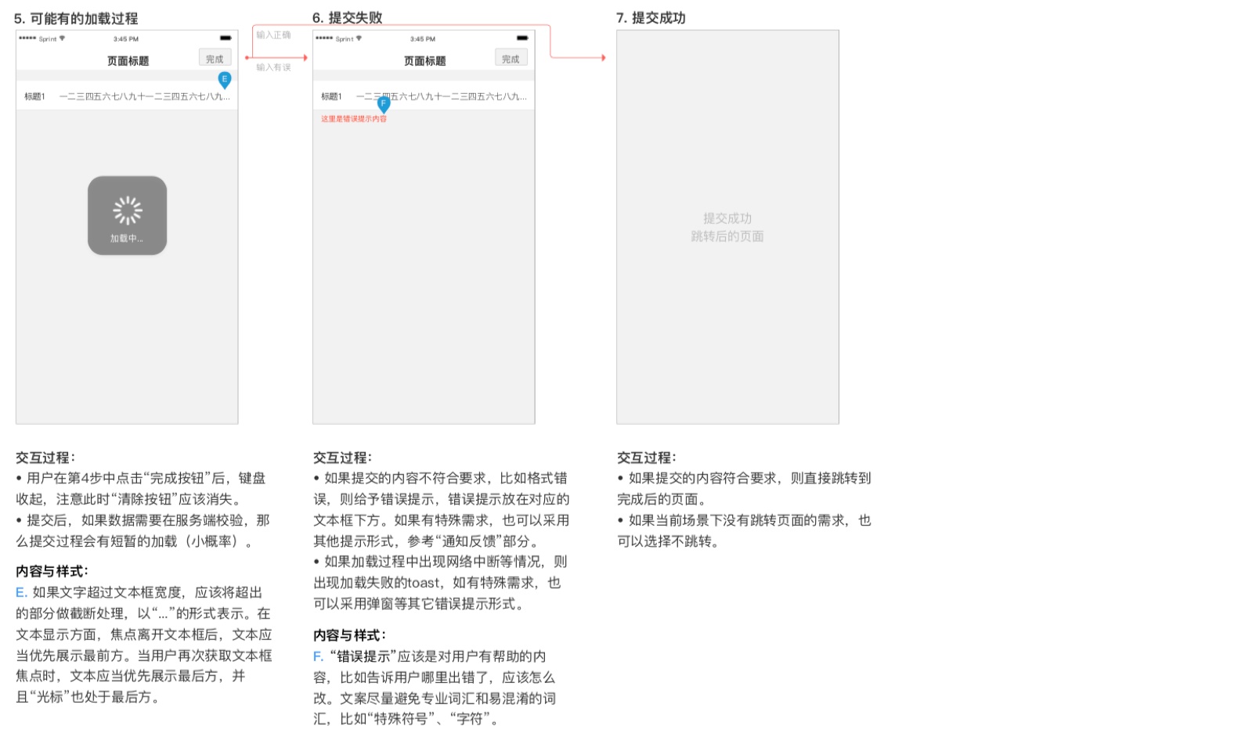This screenshot has width=1245, height=737.
Task: Click 交互过程 heading under mockup 7
Action: (x=647, y=458)
